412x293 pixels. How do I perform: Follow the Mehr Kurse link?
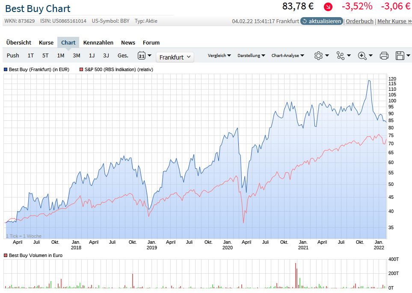[x=394, y=21]
